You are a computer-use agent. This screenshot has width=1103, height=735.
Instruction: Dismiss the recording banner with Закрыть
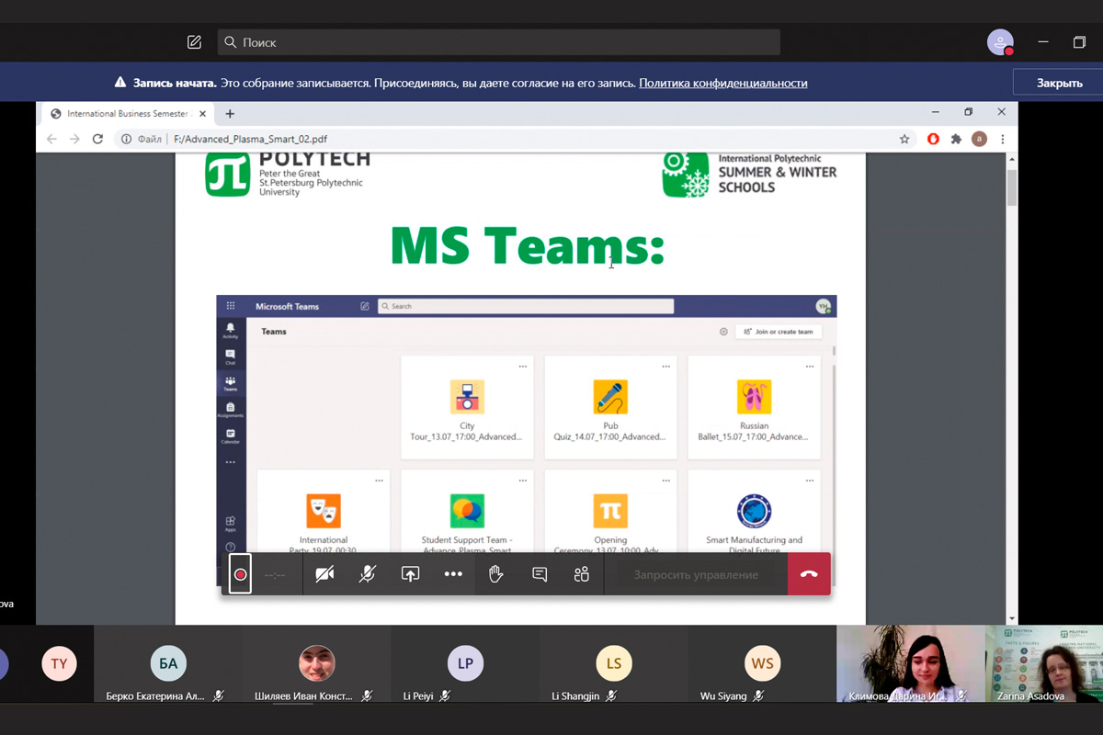tap(1059, 83)
